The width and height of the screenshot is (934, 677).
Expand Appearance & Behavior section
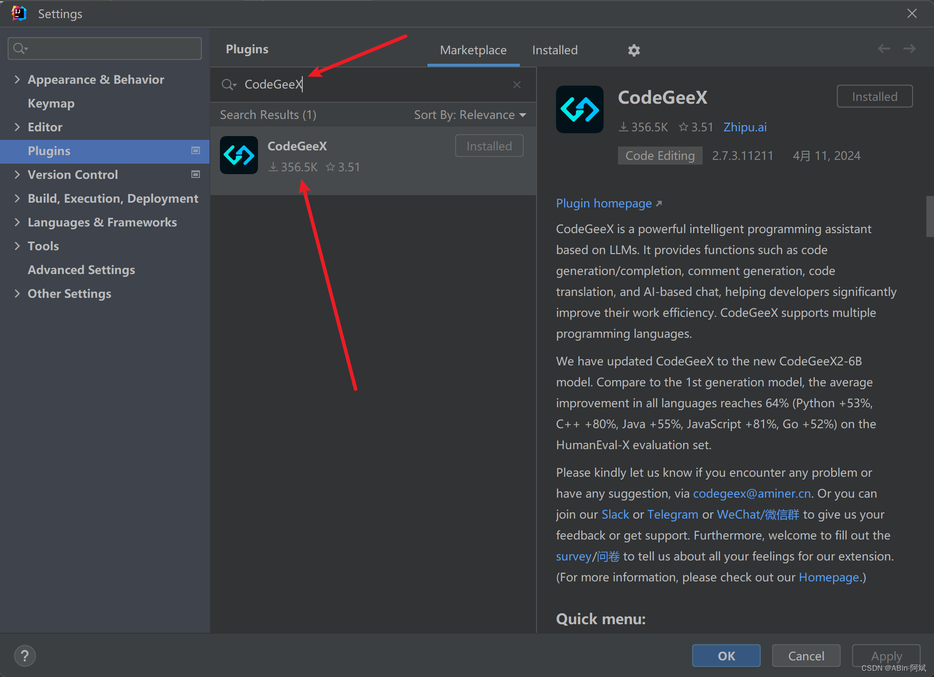pyautogui.click(x=17, y=79)
